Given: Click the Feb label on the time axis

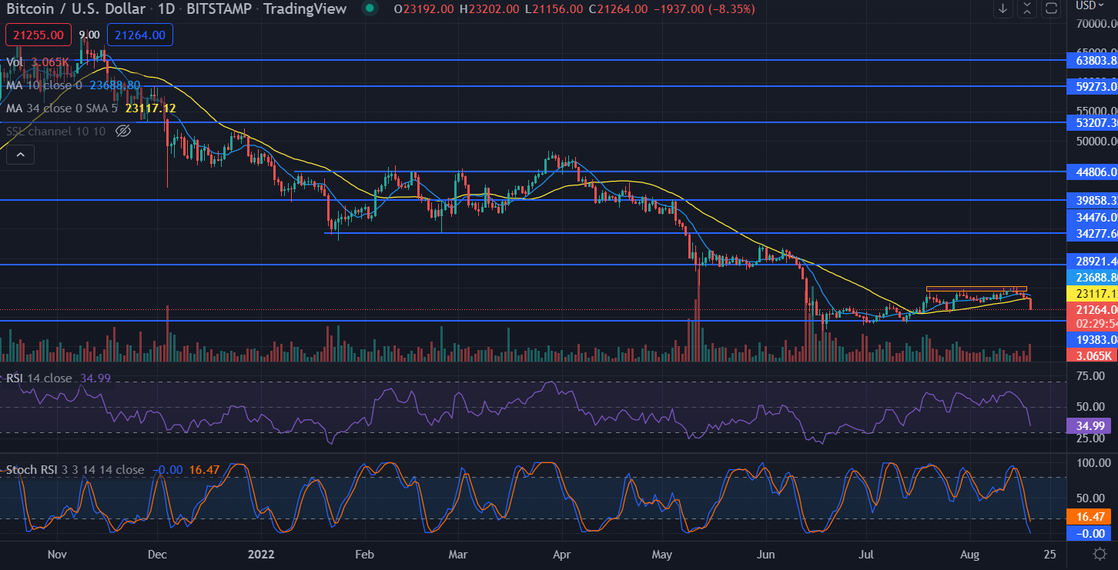Looking at the screenshot, I should click(364, 554).
